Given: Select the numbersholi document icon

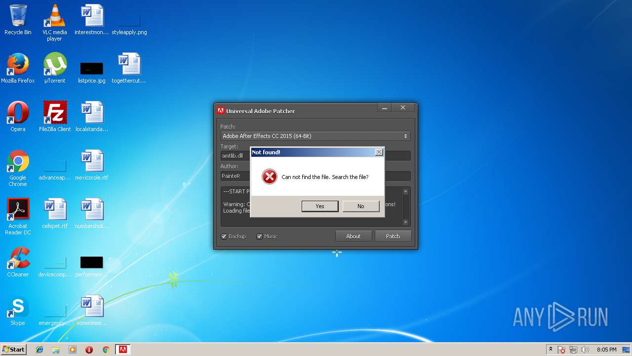Looking at the screenshot, I should 91,214.
